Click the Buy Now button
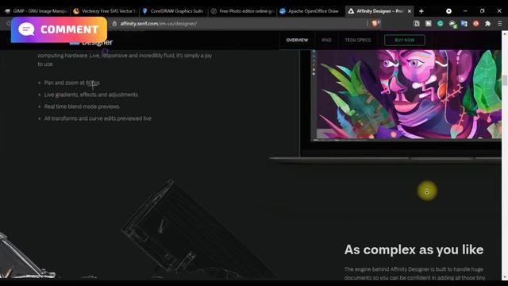 click(x=405, y=41)
